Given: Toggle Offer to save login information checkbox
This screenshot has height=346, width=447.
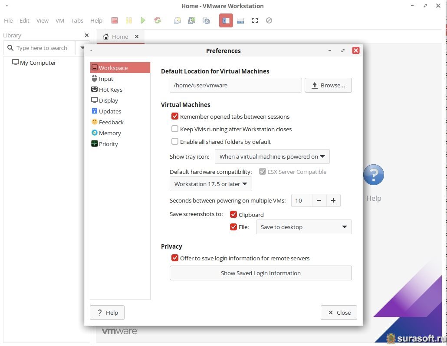Looking at the screenshot, I should (x=175, y=258).
